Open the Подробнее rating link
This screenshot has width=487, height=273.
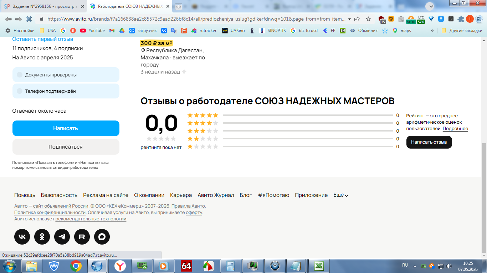pyautogui.click(x=455, y=129)
